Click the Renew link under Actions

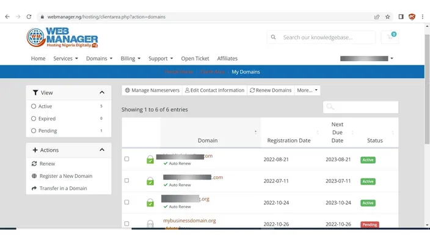pyautogui.click(x=47, y=164)
